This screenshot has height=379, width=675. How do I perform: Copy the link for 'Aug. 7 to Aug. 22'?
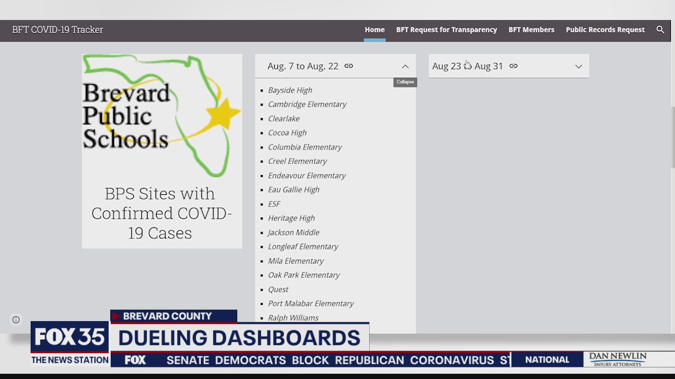pyautogui.click(x=349, y=66)
